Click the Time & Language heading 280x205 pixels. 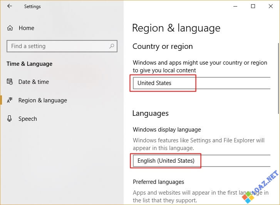pyautogui.click(x=30, y=64)
